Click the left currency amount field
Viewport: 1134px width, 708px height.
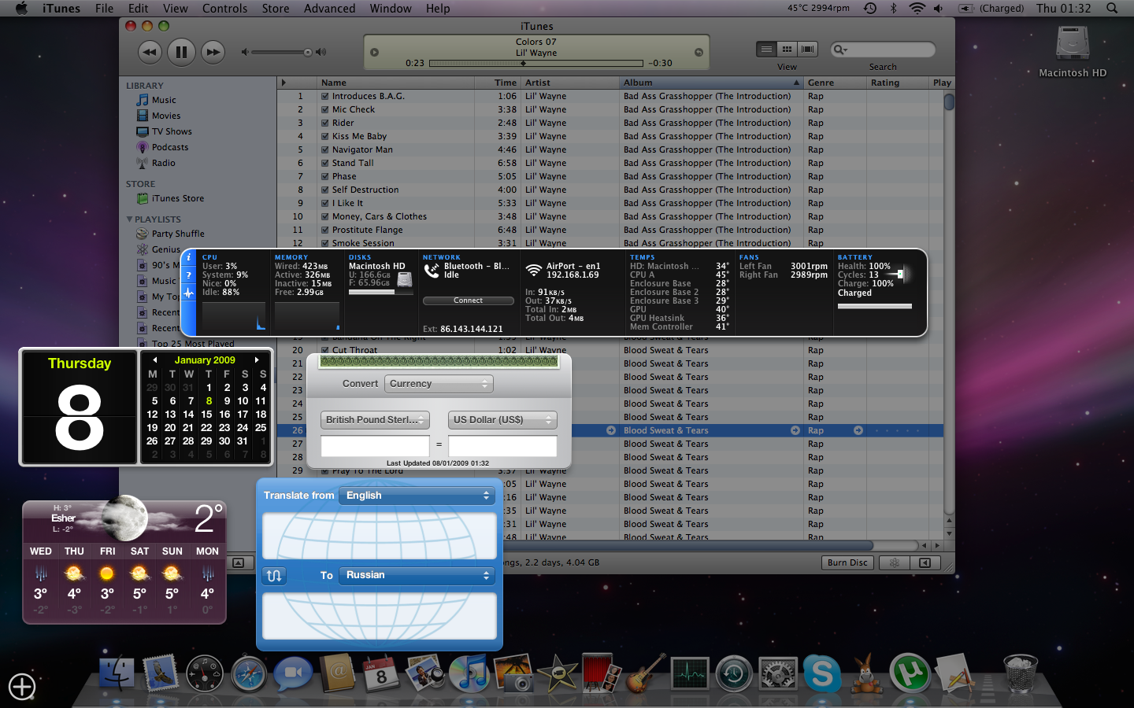(375, 446)
